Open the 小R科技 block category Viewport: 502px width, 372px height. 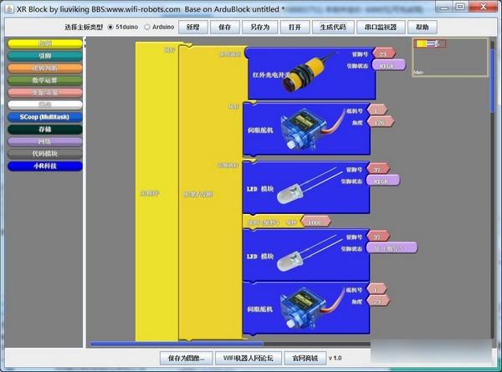[x=44, y=166]
